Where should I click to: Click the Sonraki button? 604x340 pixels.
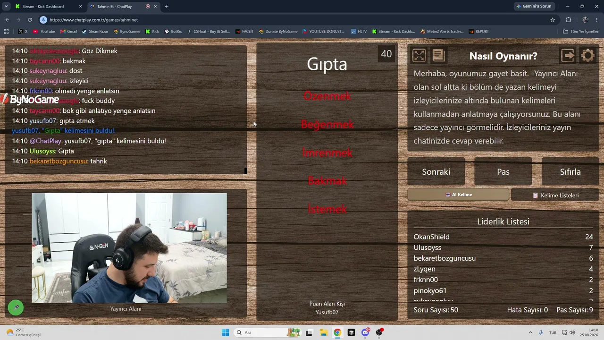[436, 172]
